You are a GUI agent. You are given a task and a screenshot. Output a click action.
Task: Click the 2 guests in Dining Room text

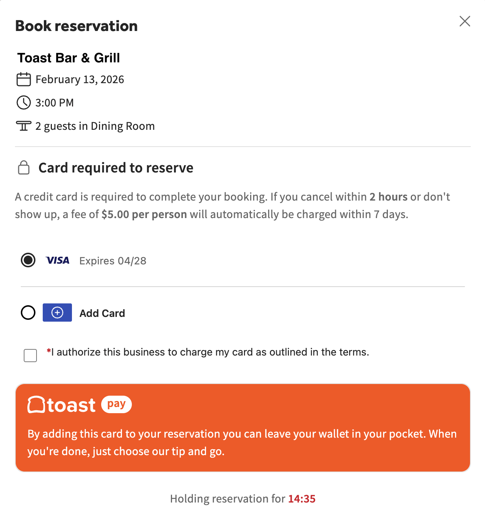tap(95, 126)
